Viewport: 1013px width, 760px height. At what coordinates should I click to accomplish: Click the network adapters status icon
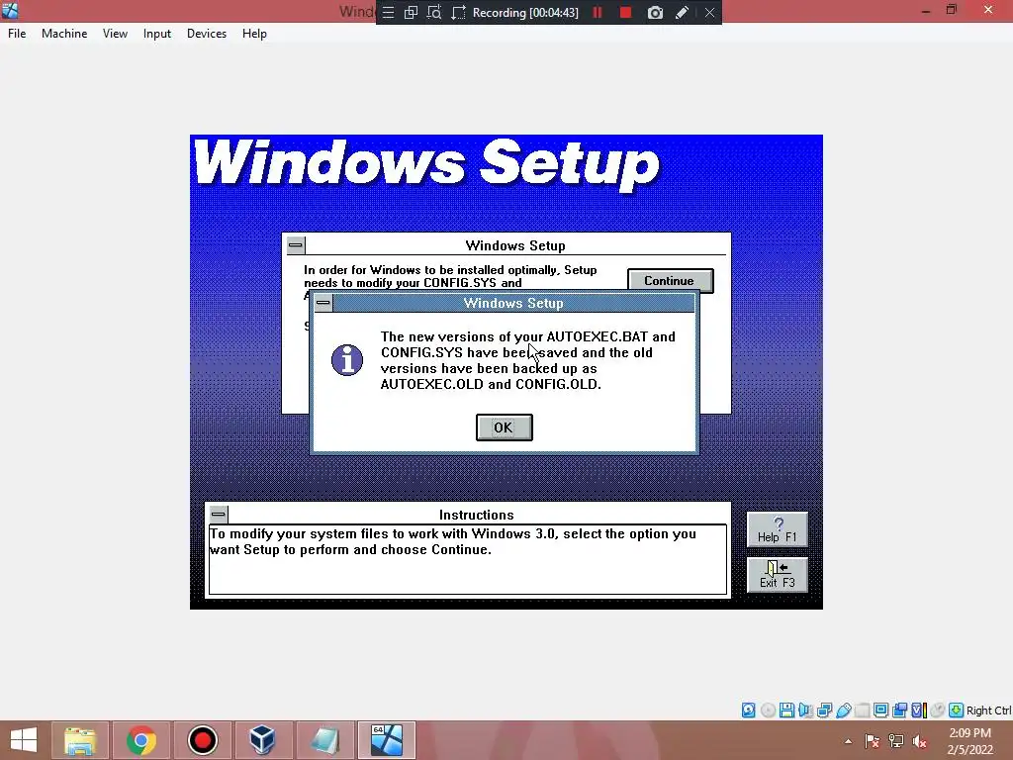pyautogui.click(x=824, y=711)
